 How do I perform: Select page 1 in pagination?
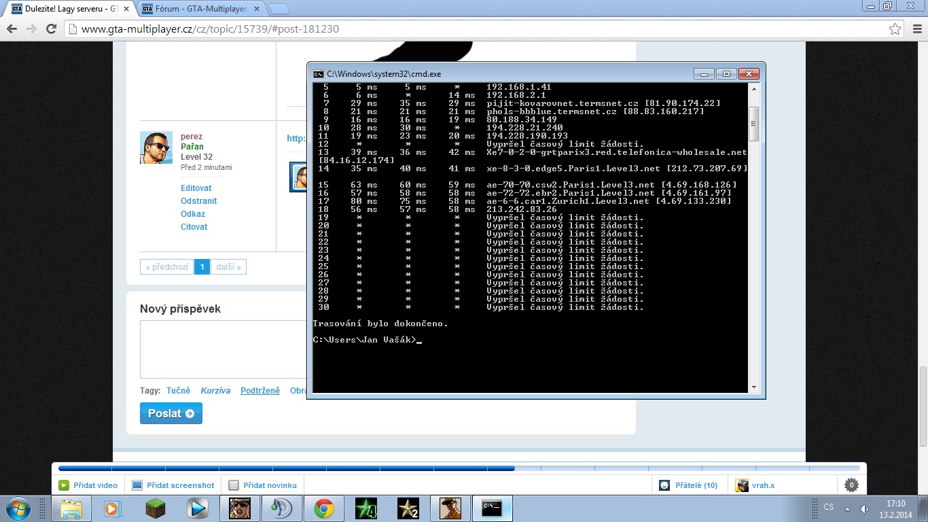coord(202,267)
